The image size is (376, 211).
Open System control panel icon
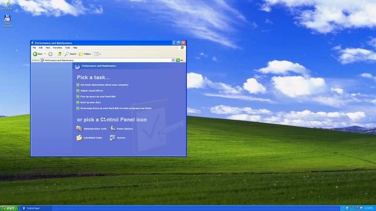point(117,138)
